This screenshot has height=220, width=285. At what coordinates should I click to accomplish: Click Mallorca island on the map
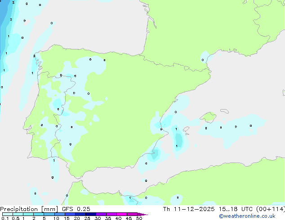[208, 117]
